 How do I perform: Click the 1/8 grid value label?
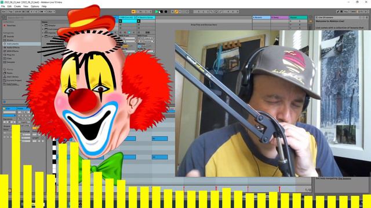coord(308,190)
